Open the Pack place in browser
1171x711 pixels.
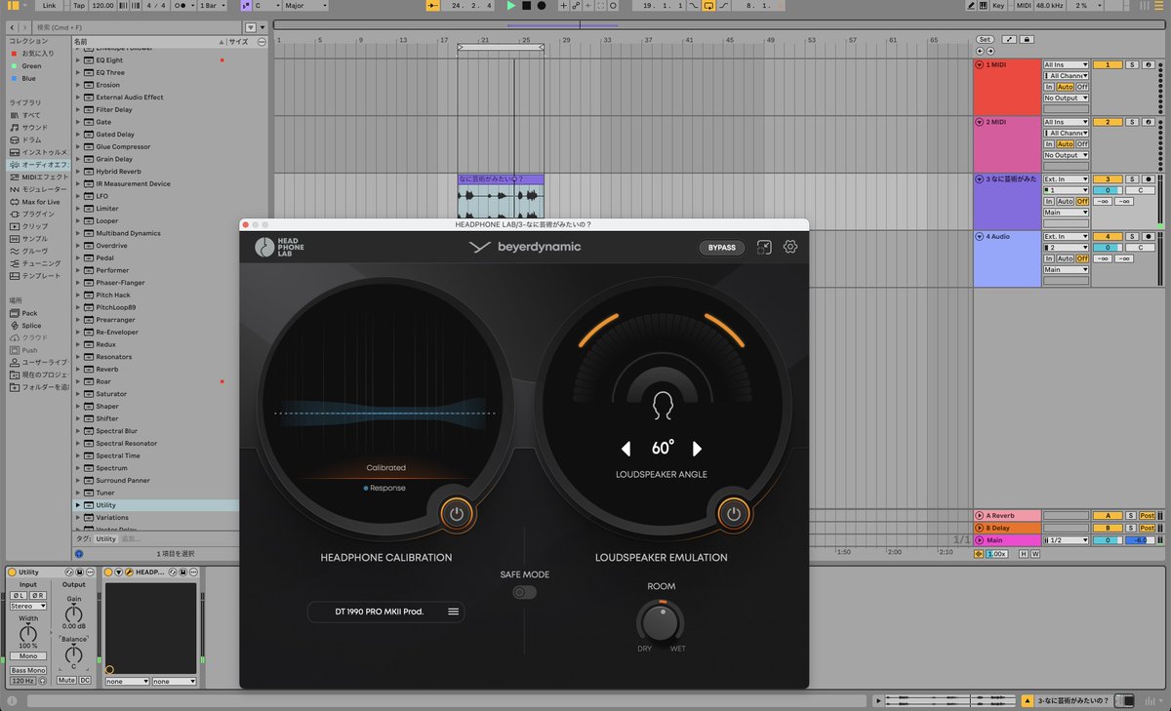click(29, 313)
